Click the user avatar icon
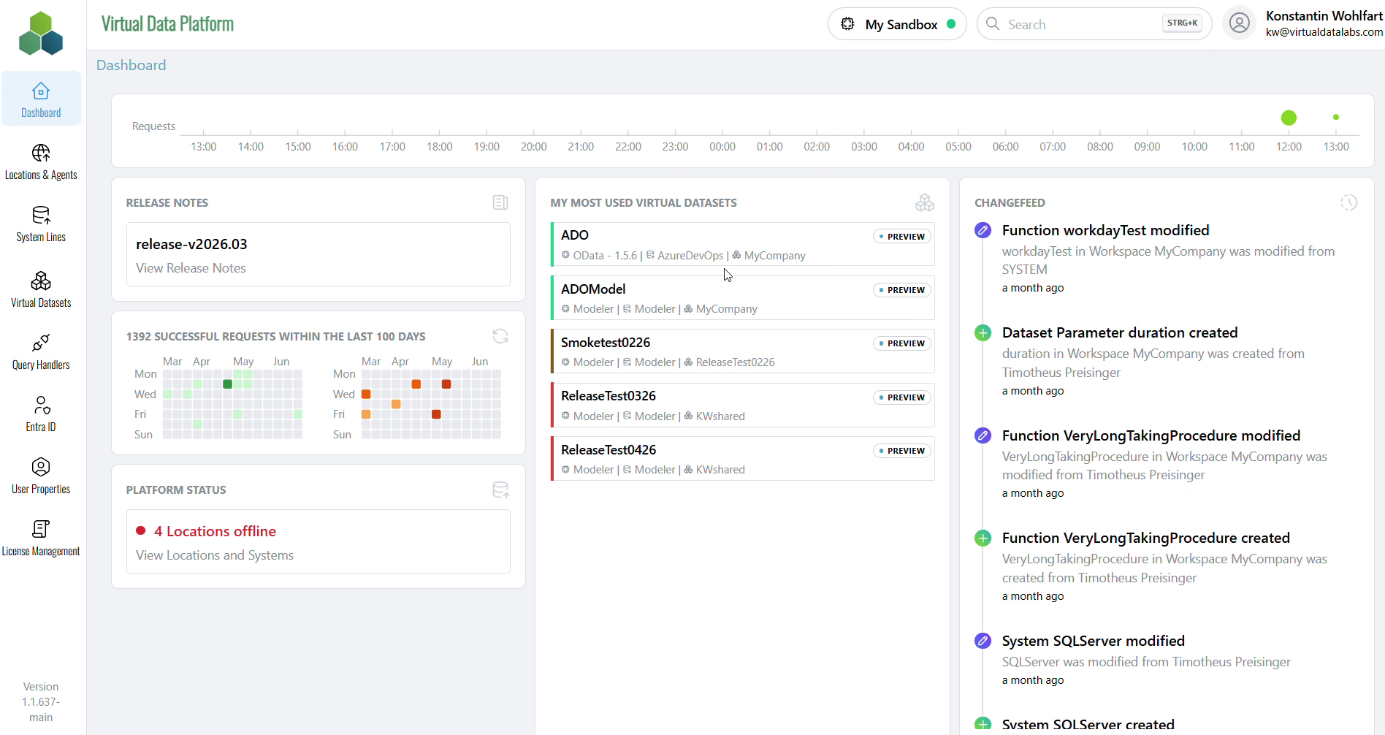This screenshot has height=735, width=1385. (x=1239, y=23)
